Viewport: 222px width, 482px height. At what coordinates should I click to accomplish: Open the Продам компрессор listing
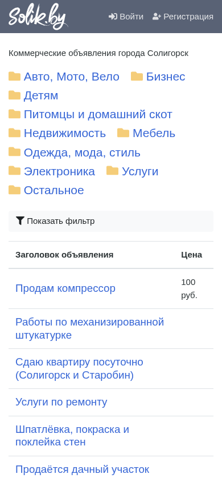coord(65,288)
